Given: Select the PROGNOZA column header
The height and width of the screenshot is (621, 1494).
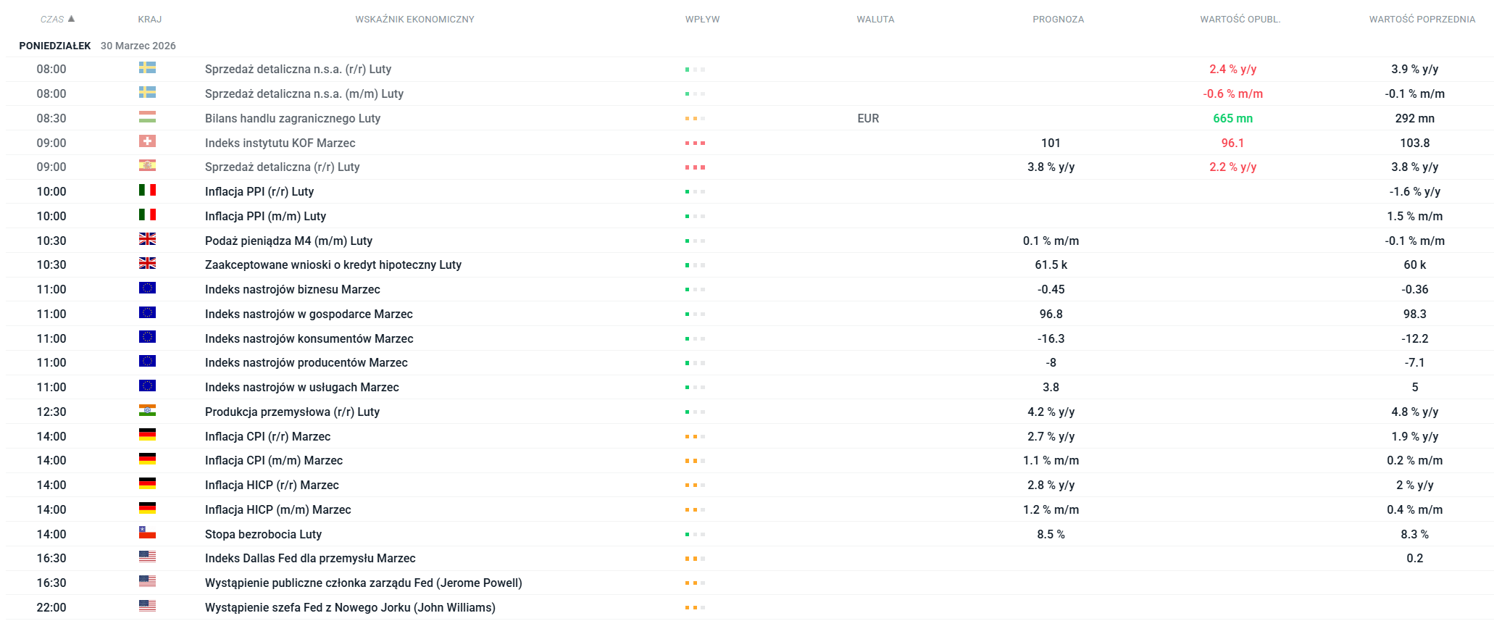Looking at the screenshot, I should click(x=1058, y=20).
